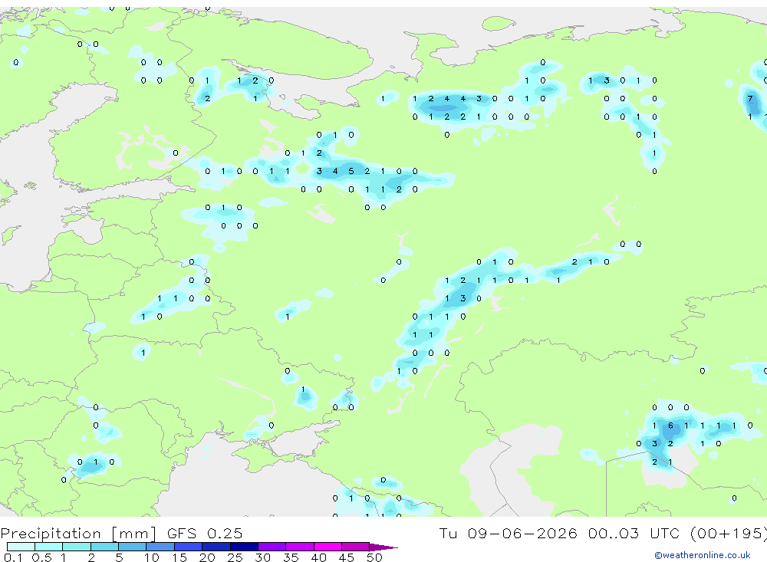Click the legend label '40'

(319, 557)
